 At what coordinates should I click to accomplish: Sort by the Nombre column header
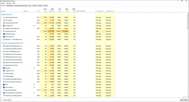(12, 10)
